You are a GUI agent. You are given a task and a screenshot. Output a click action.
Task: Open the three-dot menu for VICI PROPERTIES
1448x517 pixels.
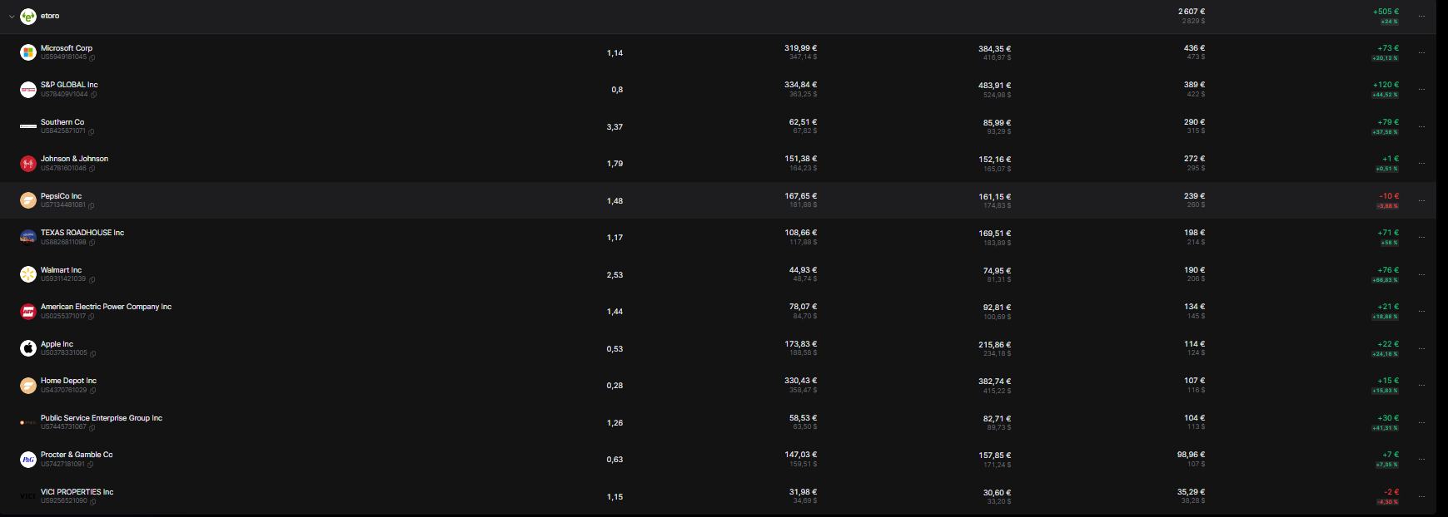point(1421,496)
